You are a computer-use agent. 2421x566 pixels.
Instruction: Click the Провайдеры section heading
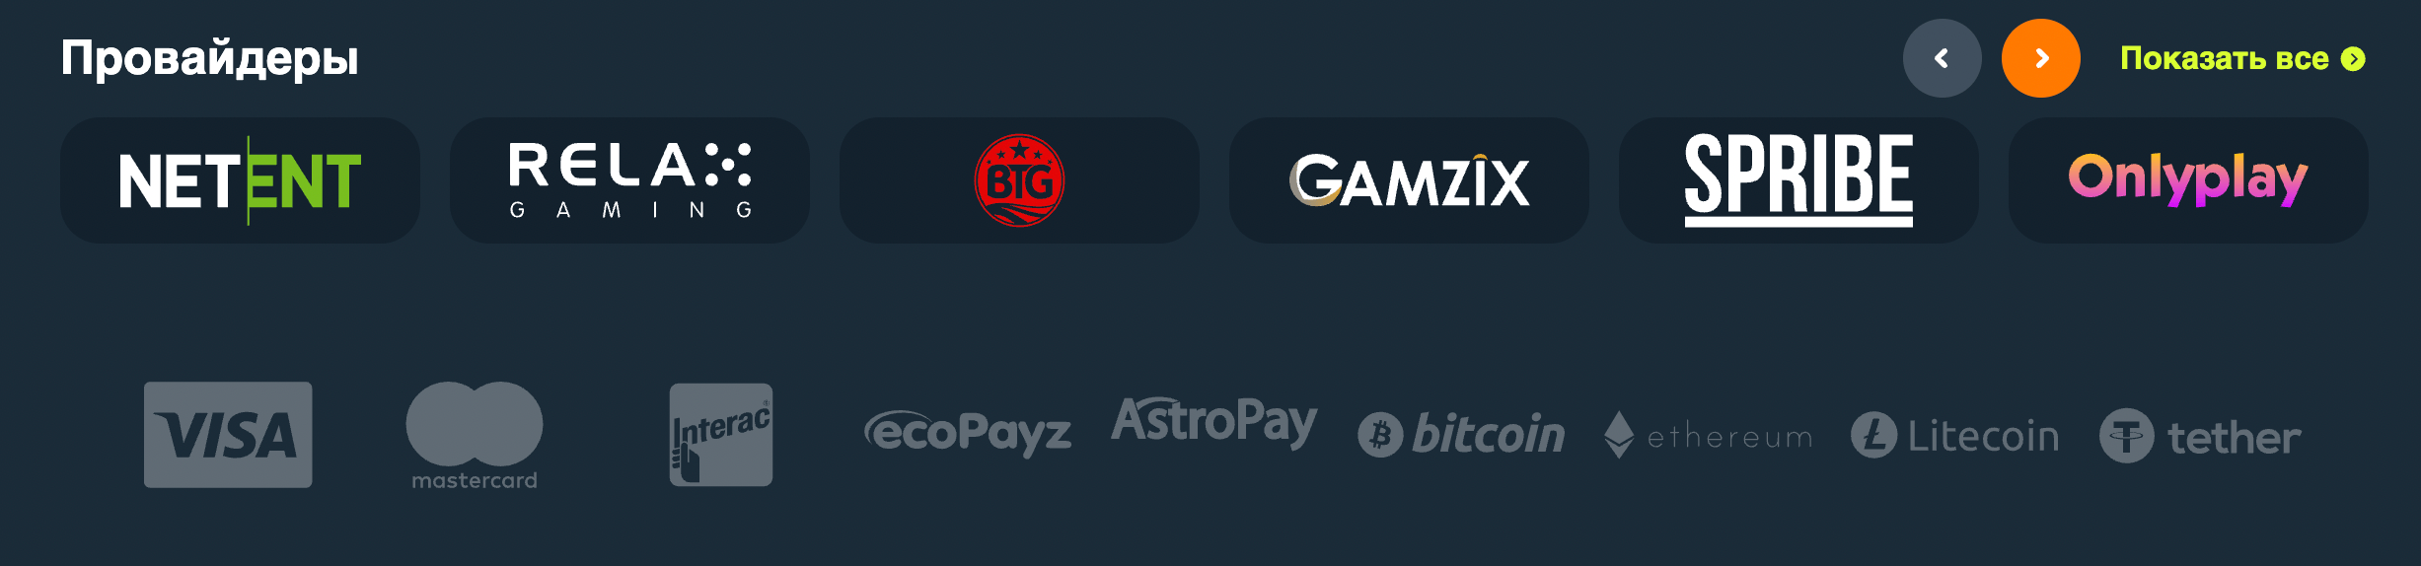(x=209, y=59)
